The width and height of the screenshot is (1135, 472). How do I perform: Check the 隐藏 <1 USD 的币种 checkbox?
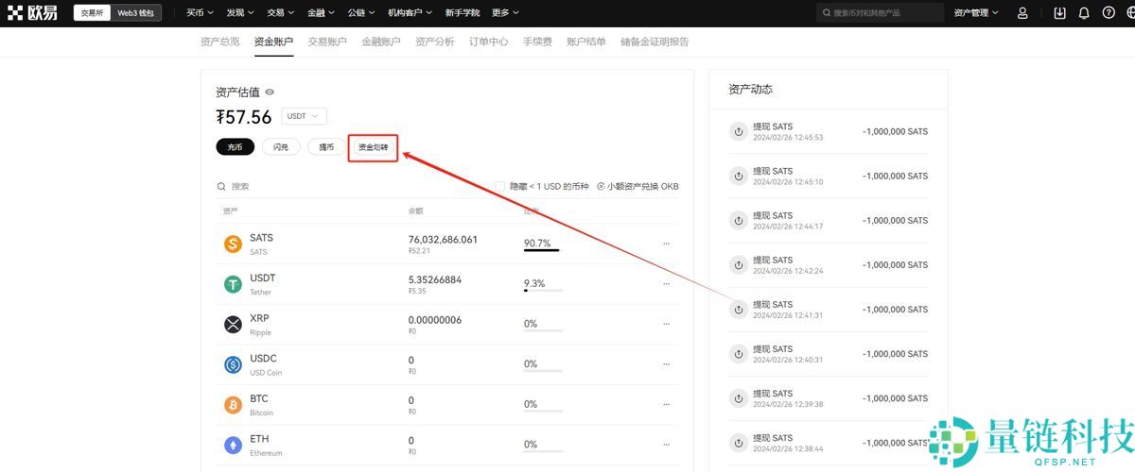(500, 187)
